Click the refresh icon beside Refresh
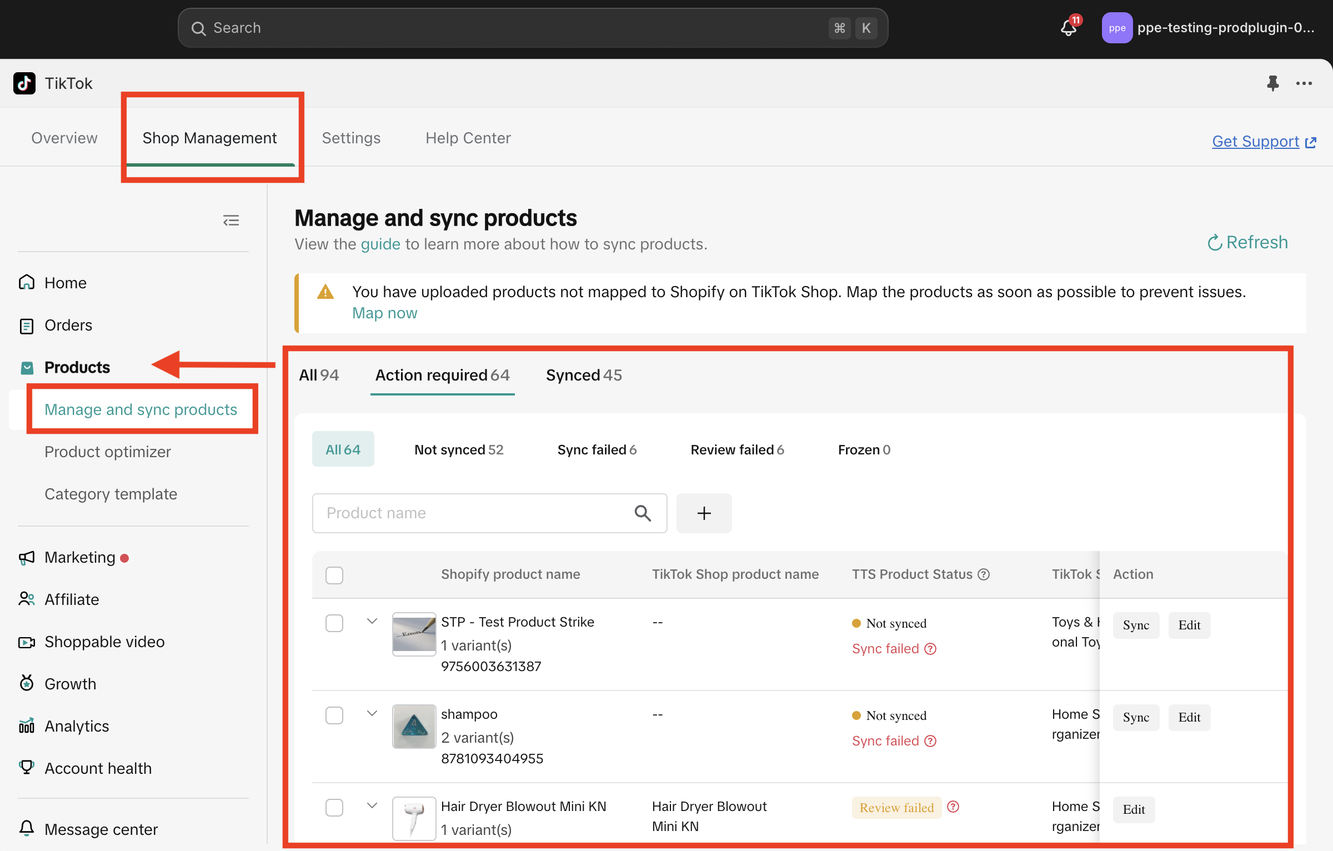Image resolution: width=1333 pixels, height=851 pixels. coord(1215,243)
